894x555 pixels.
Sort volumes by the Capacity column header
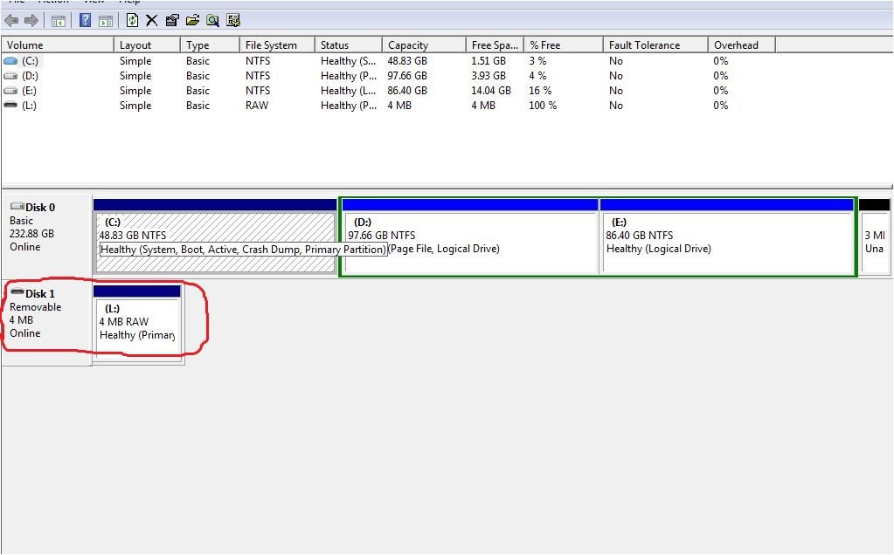pos(423,45)
